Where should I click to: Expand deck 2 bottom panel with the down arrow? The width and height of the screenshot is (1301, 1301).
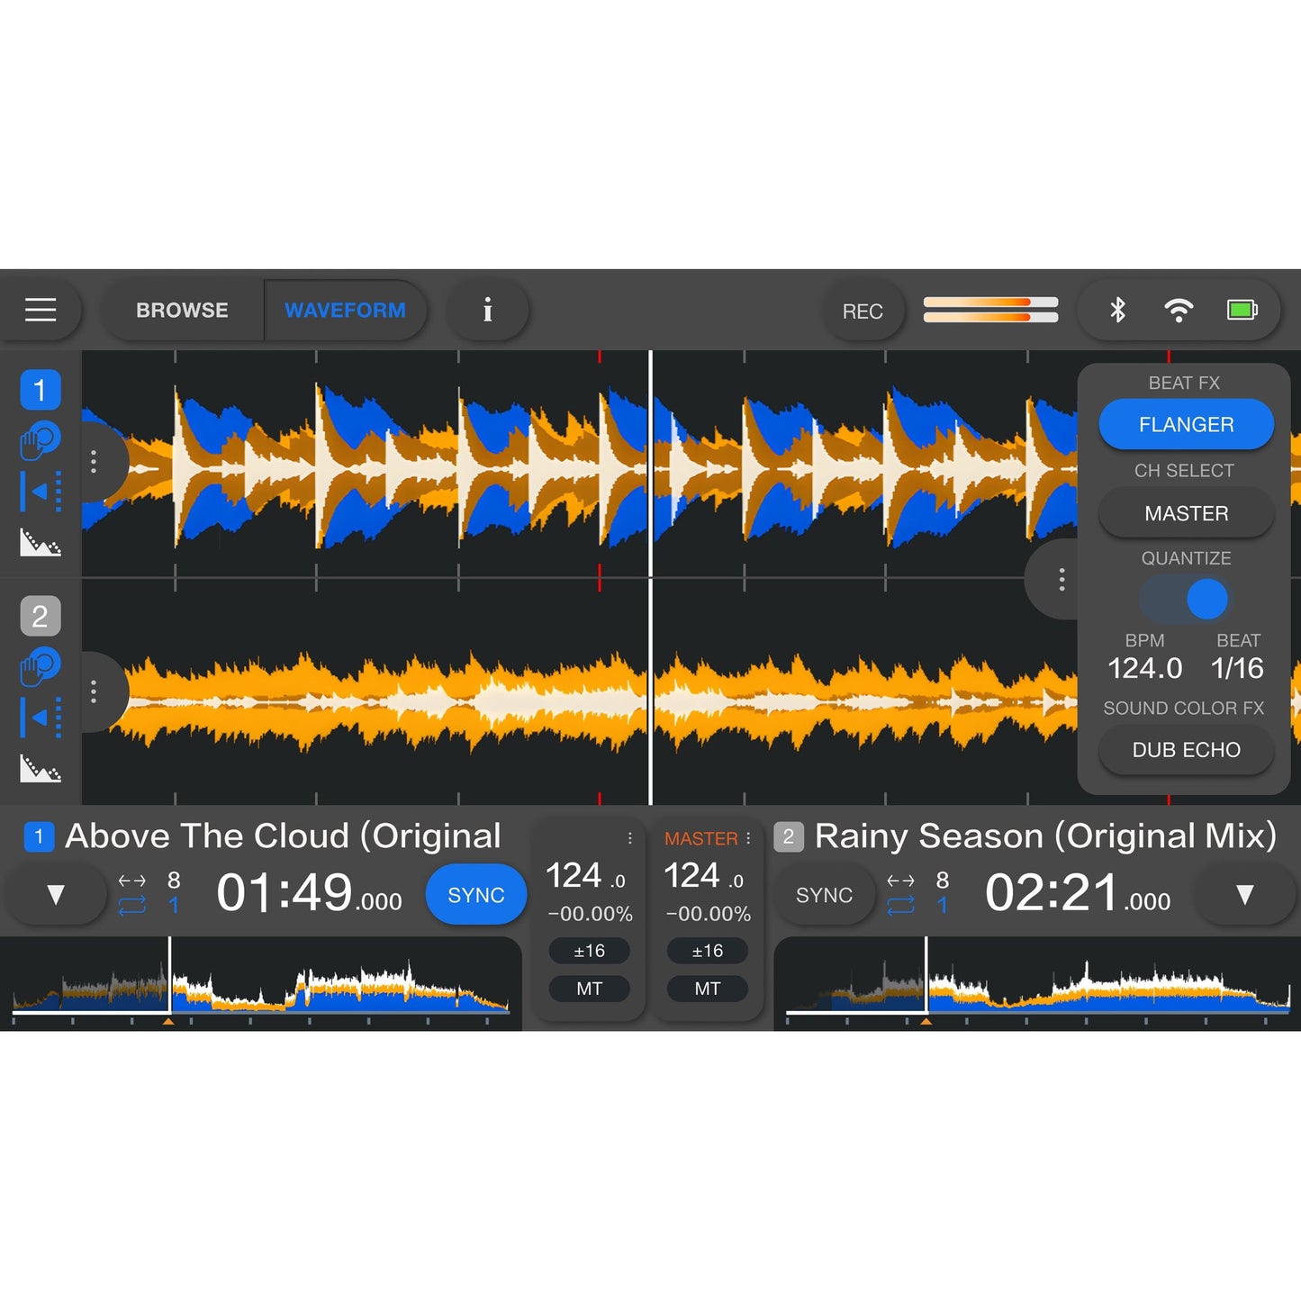[x=1244, y=894]
